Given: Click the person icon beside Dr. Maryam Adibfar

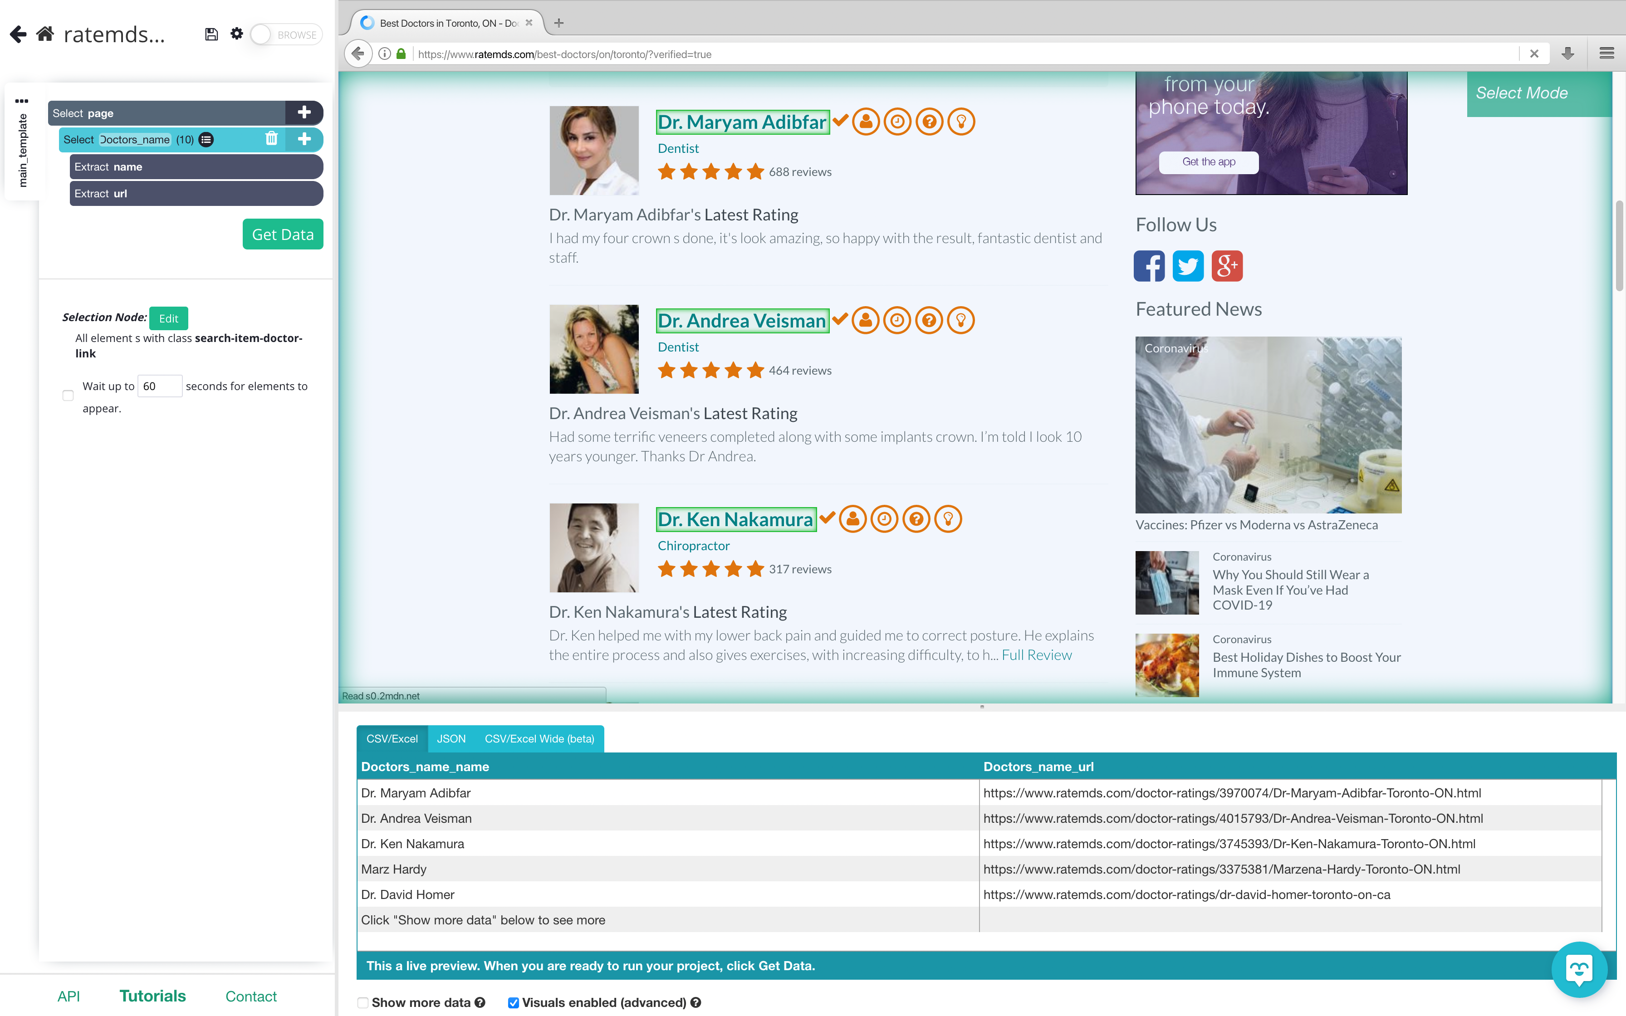Looking at the screenshot, I should [866, 122].
